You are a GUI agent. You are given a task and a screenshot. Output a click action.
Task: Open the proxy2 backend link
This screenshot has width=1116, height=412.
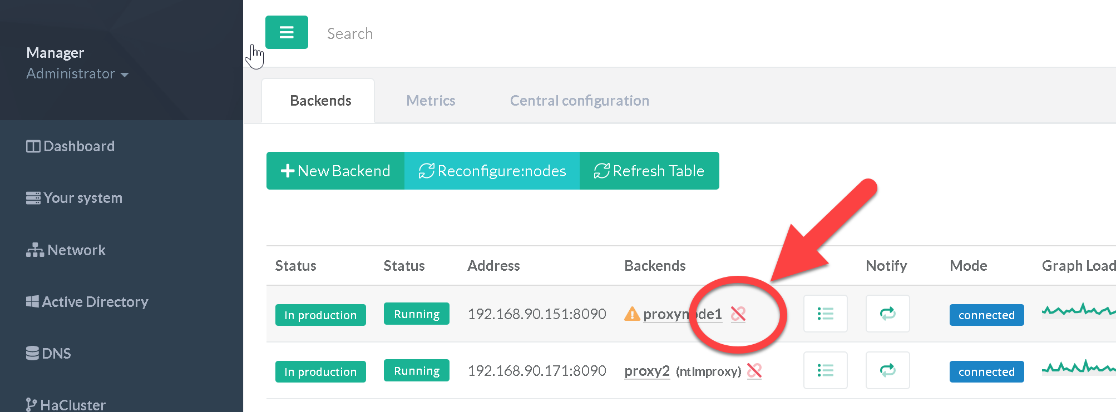pyautogui.click(x=647, y=371)
